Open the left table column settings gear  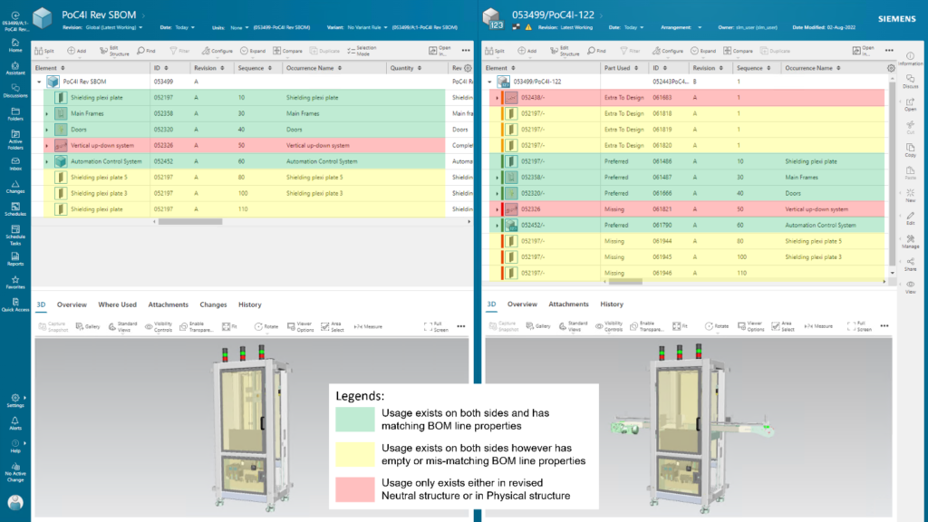pos(468,68)
